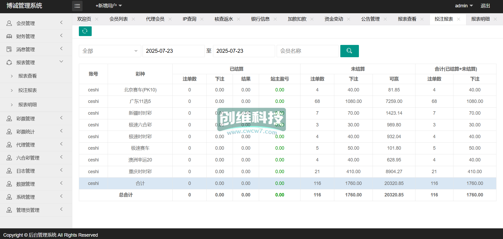
Task: Open the +新增用户 dropdown menu
Action: coord(109,6)
